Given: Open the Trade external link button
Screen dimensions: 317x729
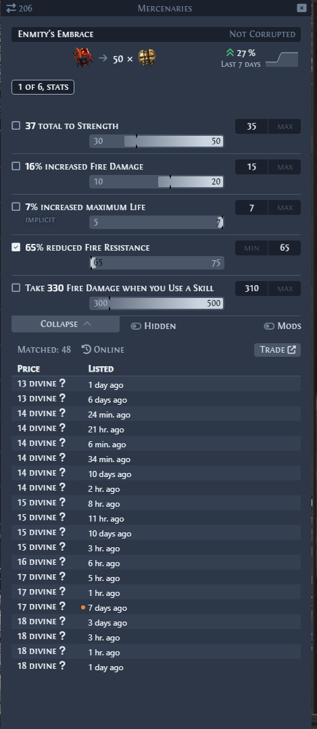Looking at the screenshot, I should [x=278, y=349].
